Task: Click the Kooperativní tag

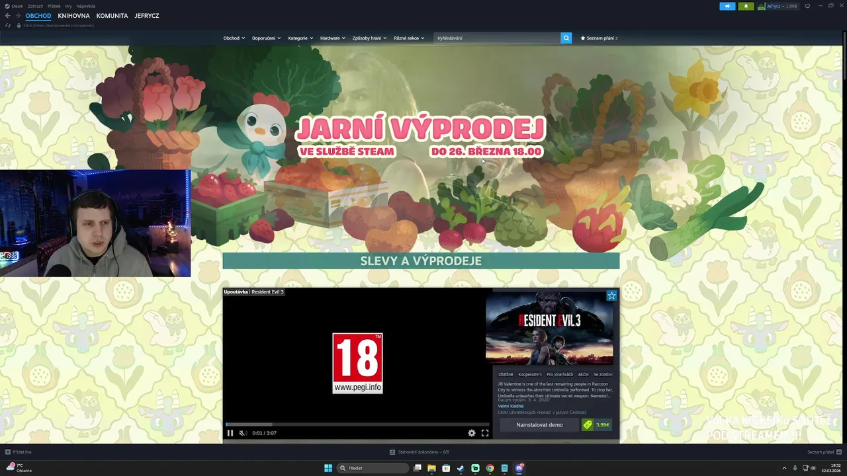Action: 530,374
